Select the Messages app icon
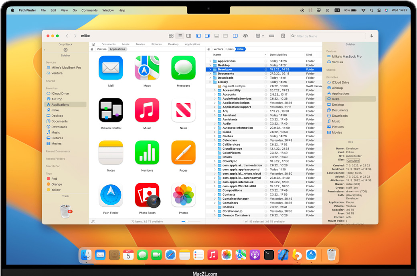417x276 pixels. click(184, 68)
